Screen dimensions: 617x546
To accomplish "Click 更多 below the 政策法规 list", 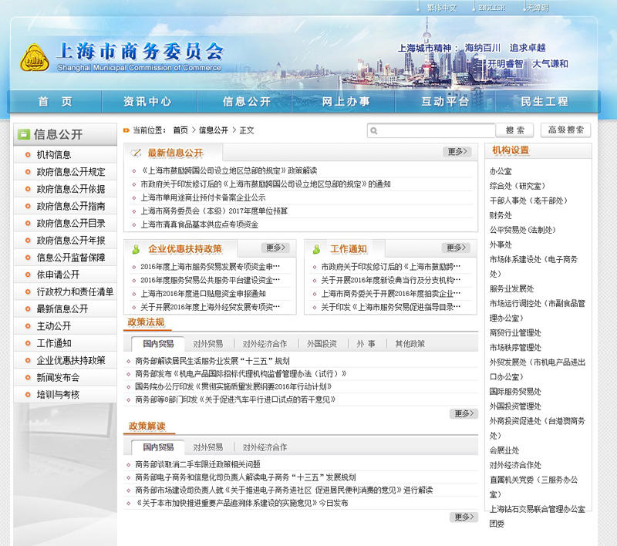I will 464,413.
